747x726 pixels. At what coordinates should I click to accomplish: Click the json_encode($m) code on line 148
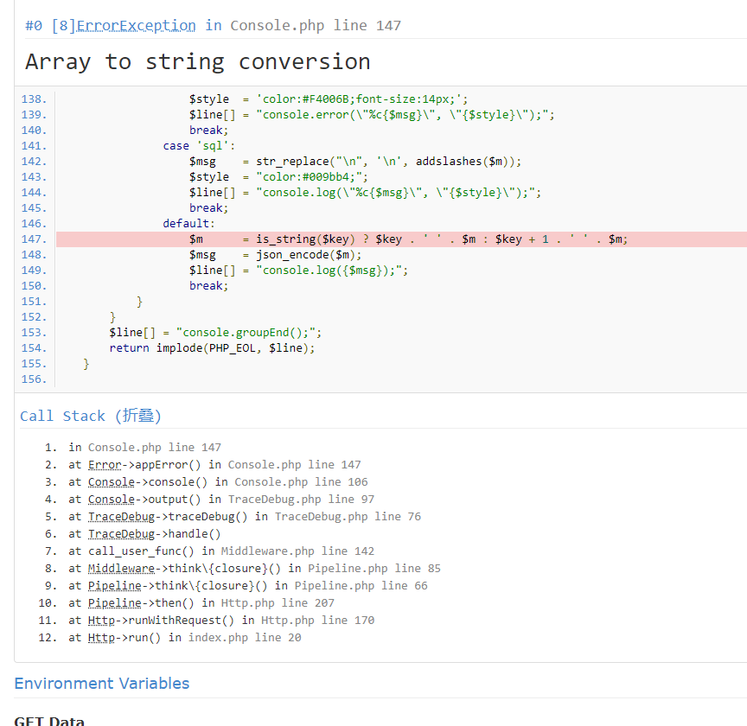pos(309,255)
